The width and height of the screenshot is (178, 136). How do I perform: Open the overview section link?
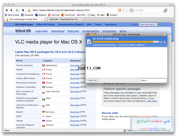(41, 31)
